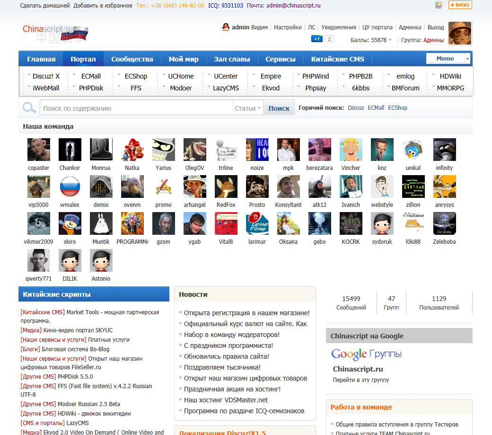The height and width of the screenshot is (435, 492).
Task: Open the HDWiki submenu link
Action: [x=450, y=76]
